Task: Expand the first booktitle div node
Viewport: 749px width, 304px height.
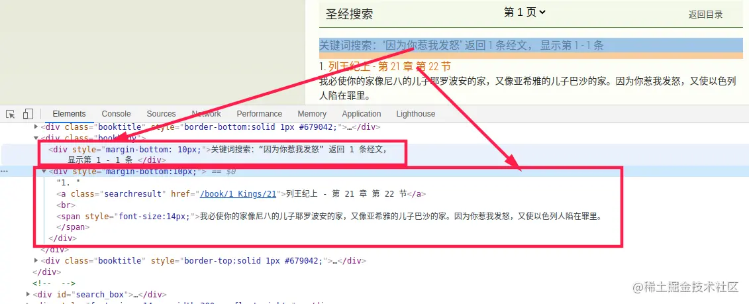Action: tap(36, 127)
